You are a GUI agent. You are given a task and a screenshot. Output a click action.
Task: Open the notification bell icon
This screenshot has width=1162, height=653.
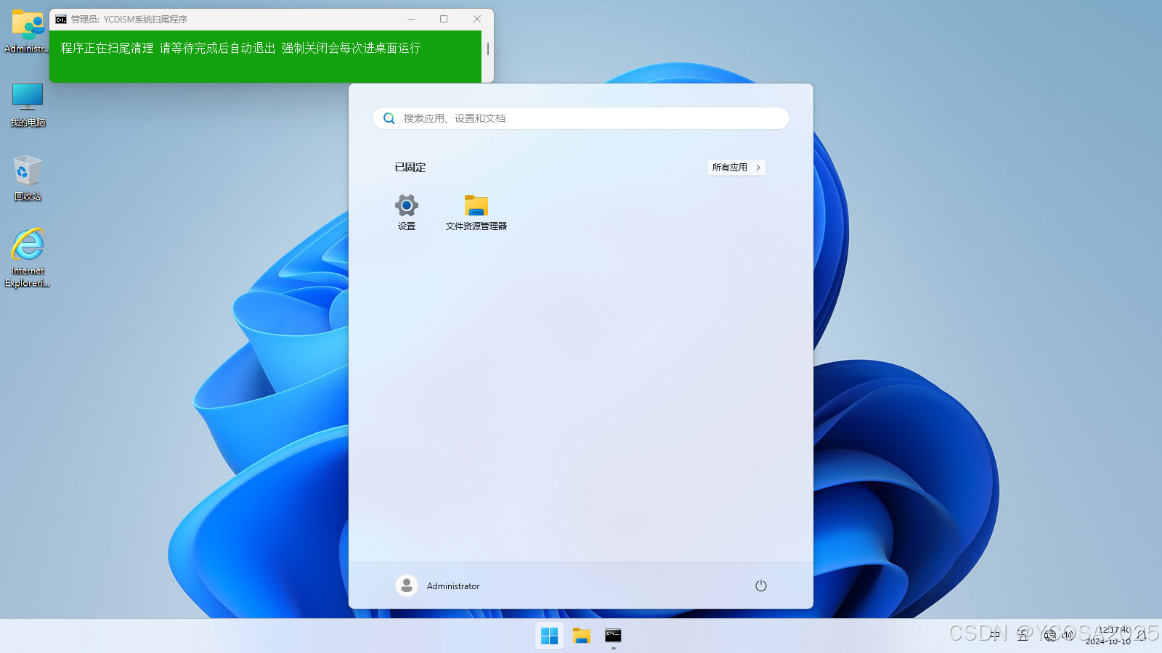[x=1142, y=635]
